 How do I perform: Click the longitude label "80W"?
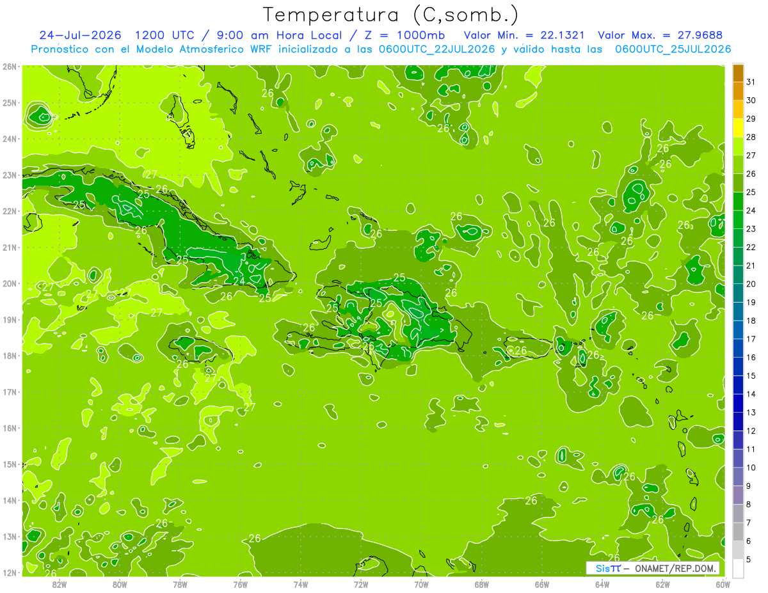pyautogui.click(x=119, y=584)
